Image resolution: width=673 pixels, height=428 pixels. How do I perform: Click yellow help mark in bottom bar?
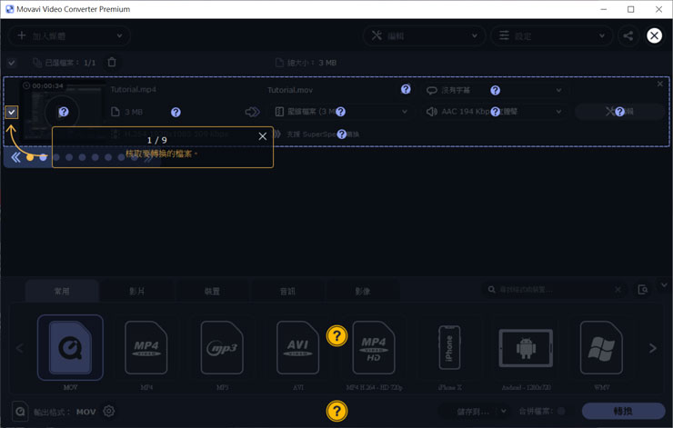336,411
